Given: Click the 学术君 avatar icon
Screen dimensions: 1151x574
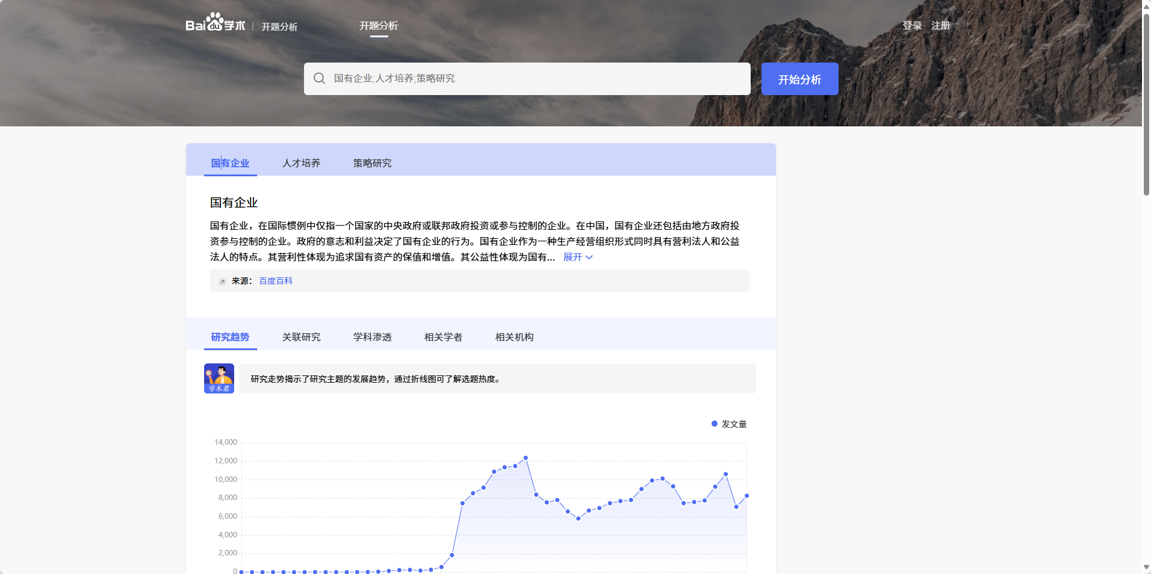Looking at the screenshot, I should tap(219, 378).
